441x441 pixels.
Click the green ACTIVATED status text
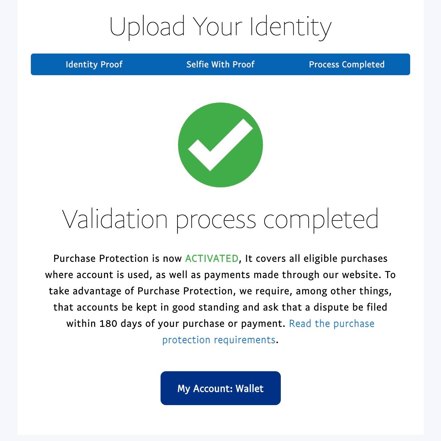212,258
